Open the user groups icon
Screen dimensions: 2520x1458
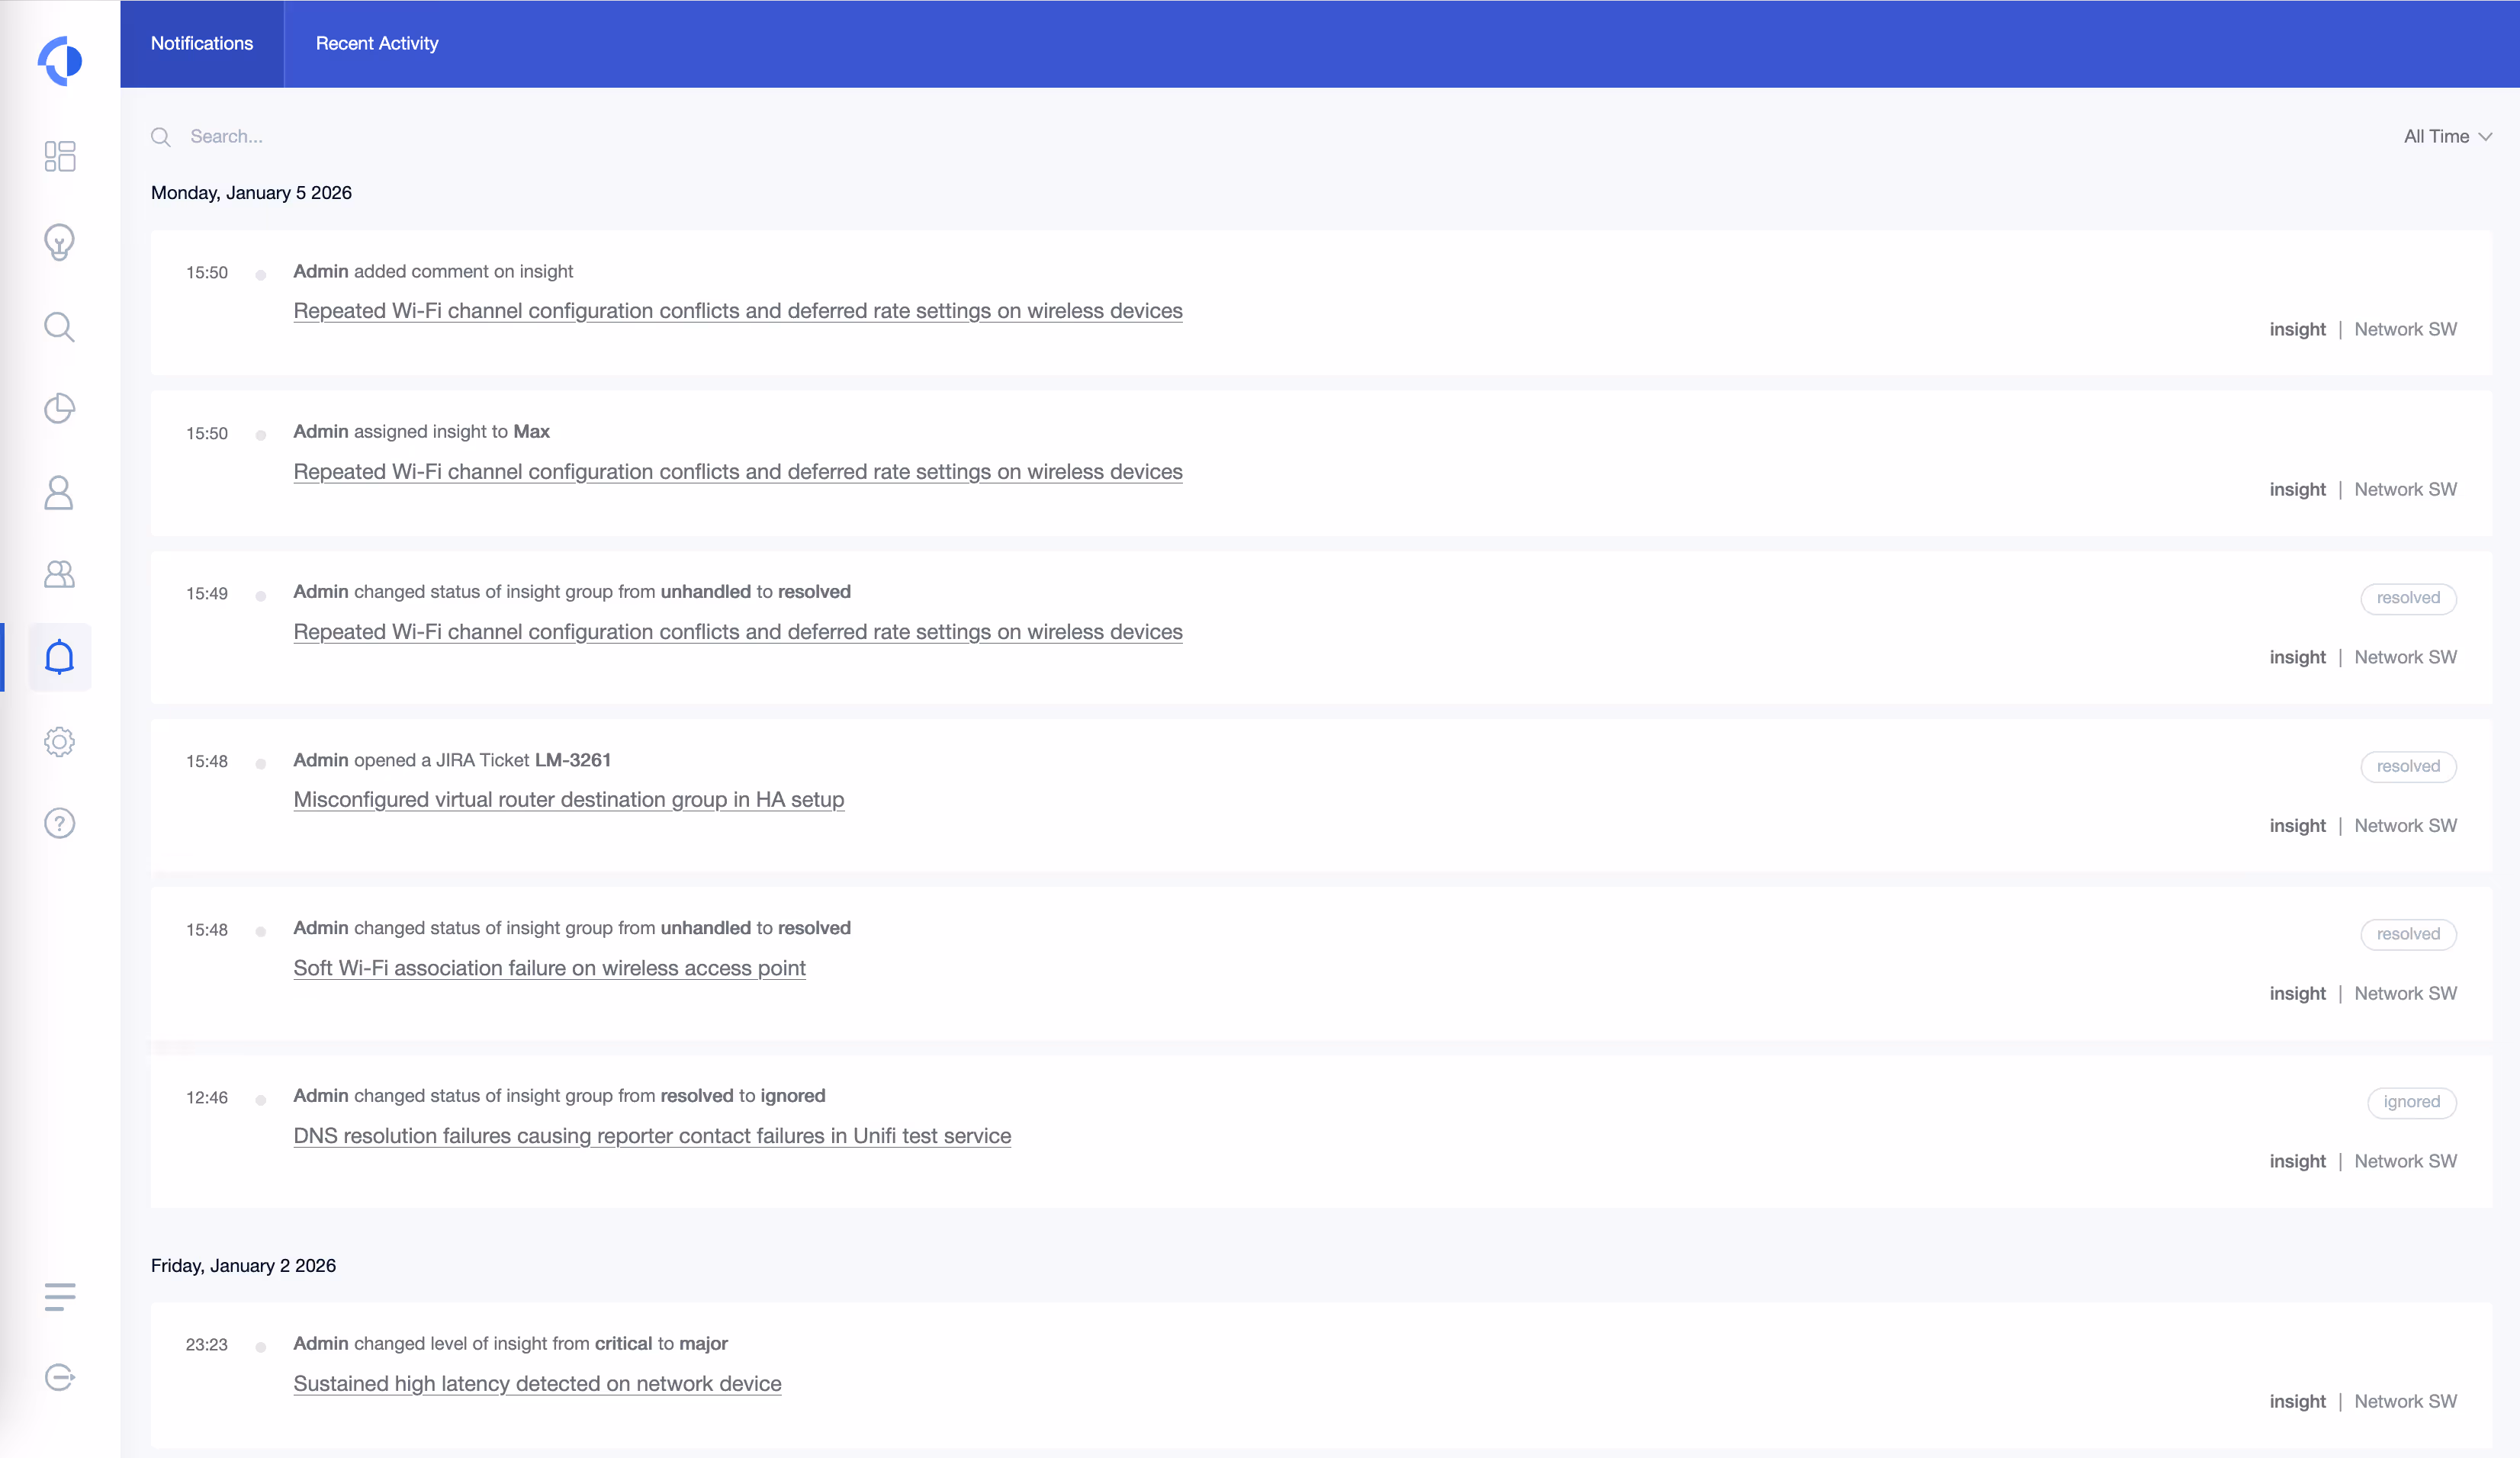click(x=60, y=574)
